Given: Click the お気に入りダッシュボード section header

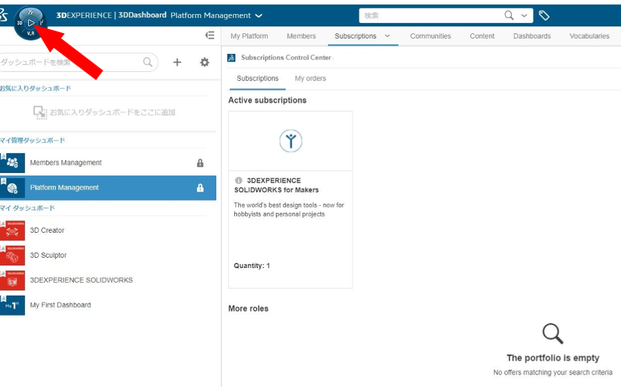Looking at the screenshot, I should click(35, 88).
